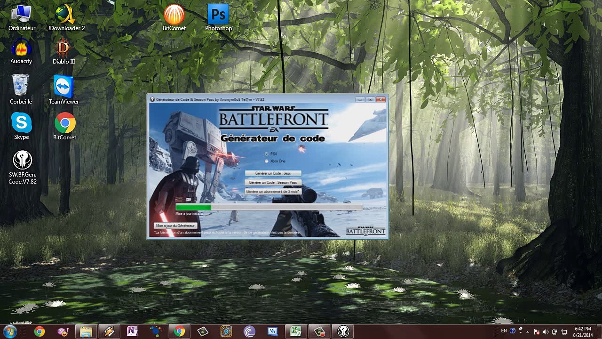The height and width of the screenshot is (339, 602).
Task: Select the Ordinateur desktop icon
Action: coord(22,18)
